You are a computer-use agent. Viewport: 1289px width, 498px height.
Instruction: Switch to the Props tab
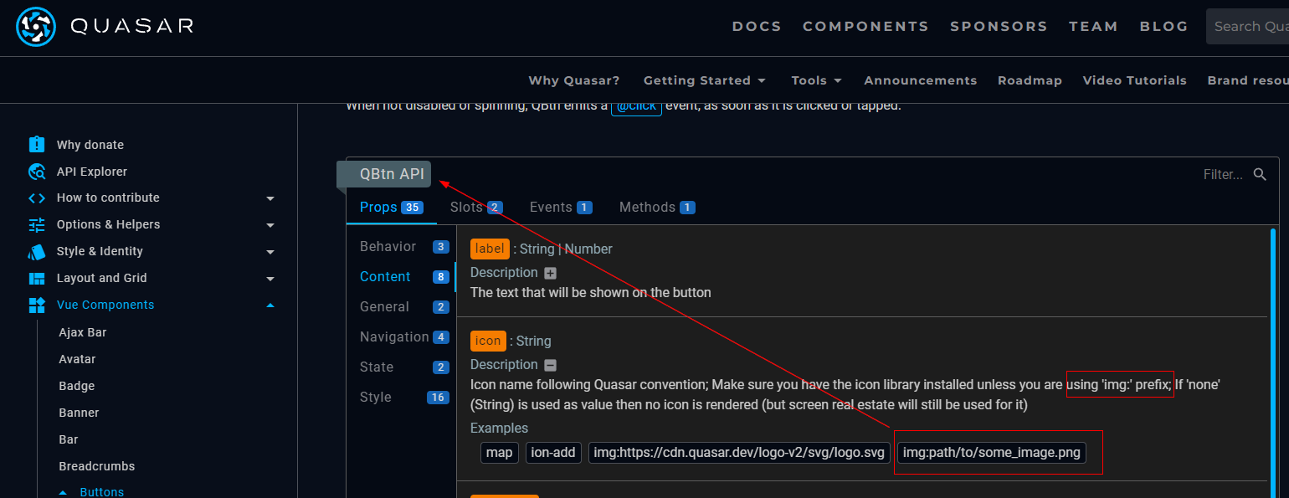tap(391, 207)
